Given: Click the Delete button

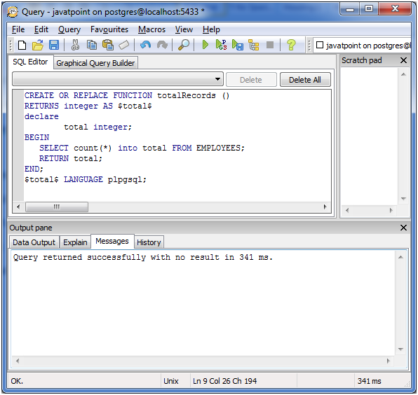Looking at the screenshot, I should [251, 80].
